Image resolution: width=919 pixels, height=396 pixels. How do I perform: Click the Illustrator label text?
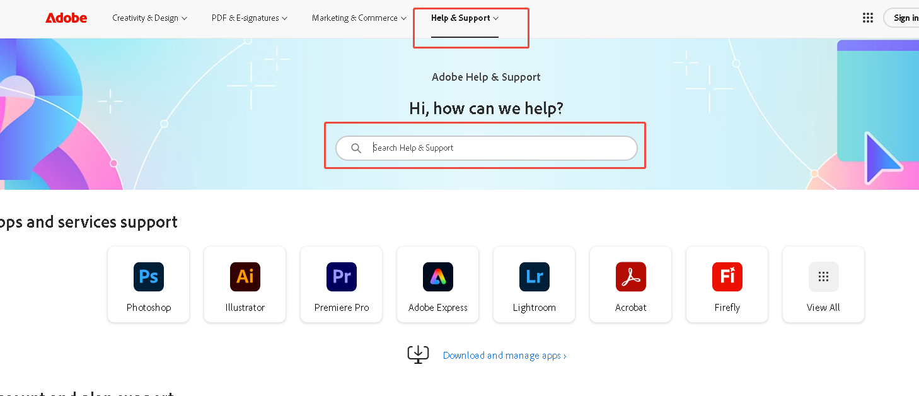click(245, 308)
